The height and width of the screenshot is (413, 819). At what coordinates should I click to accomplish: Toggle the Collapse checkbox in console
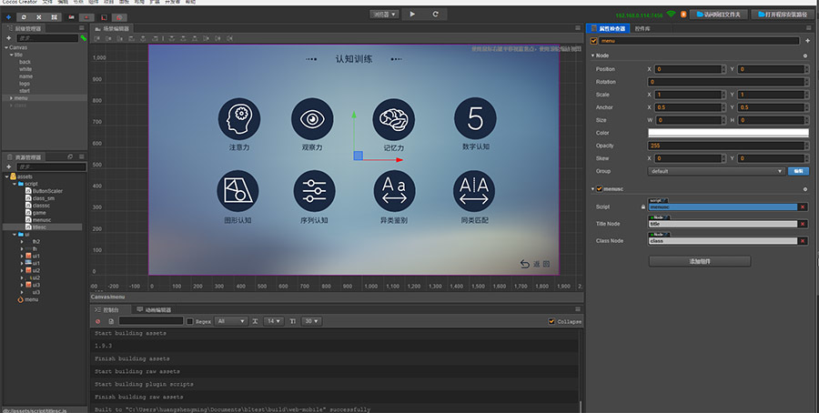(551, 321)
